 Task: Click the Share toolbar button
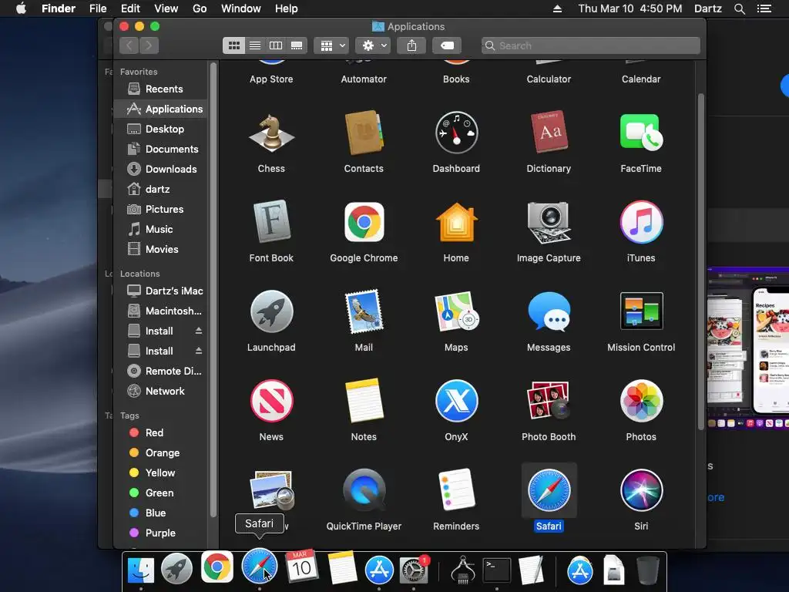(x=411, y=45)
